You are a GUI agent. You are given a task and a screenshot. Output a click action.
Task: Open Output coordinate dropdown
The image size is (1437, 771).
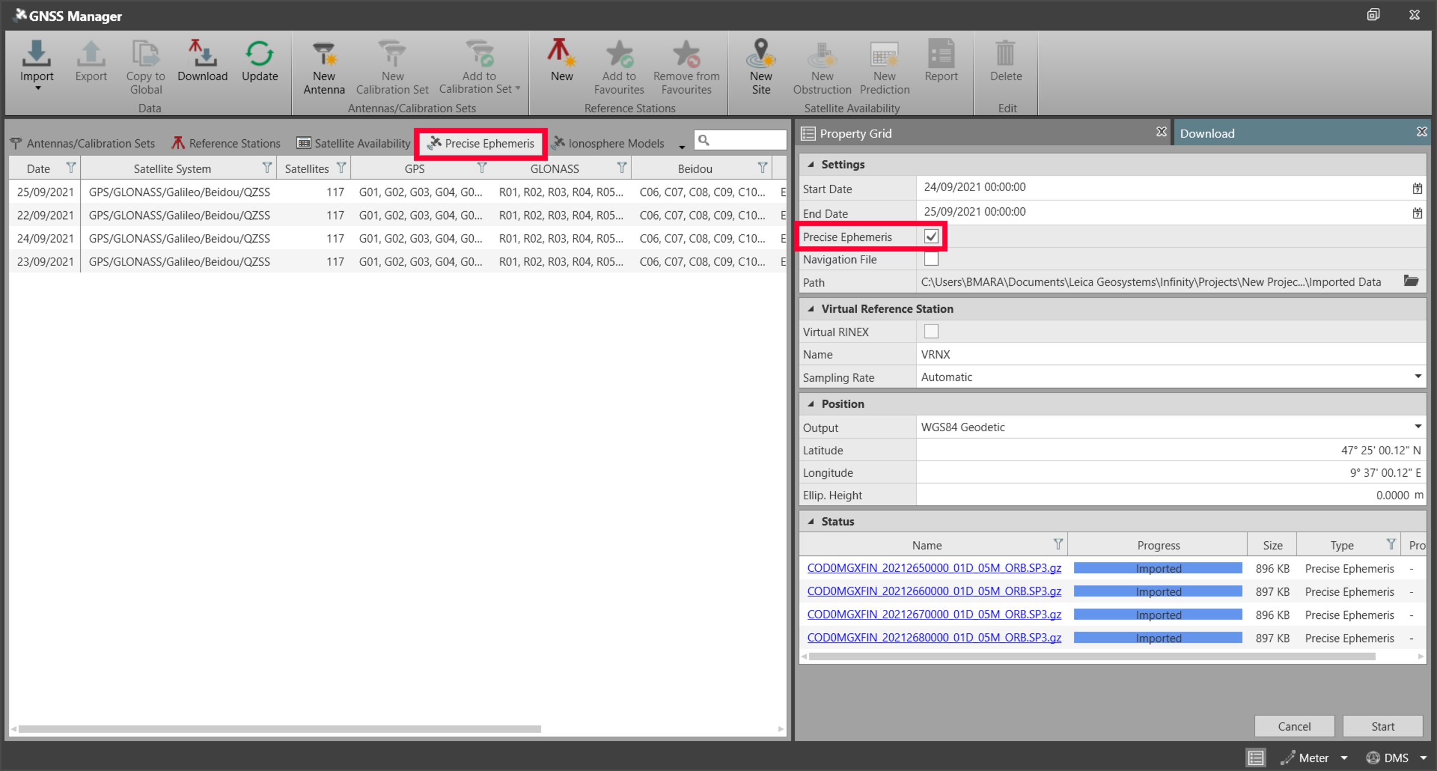[x=1417, y=426]
